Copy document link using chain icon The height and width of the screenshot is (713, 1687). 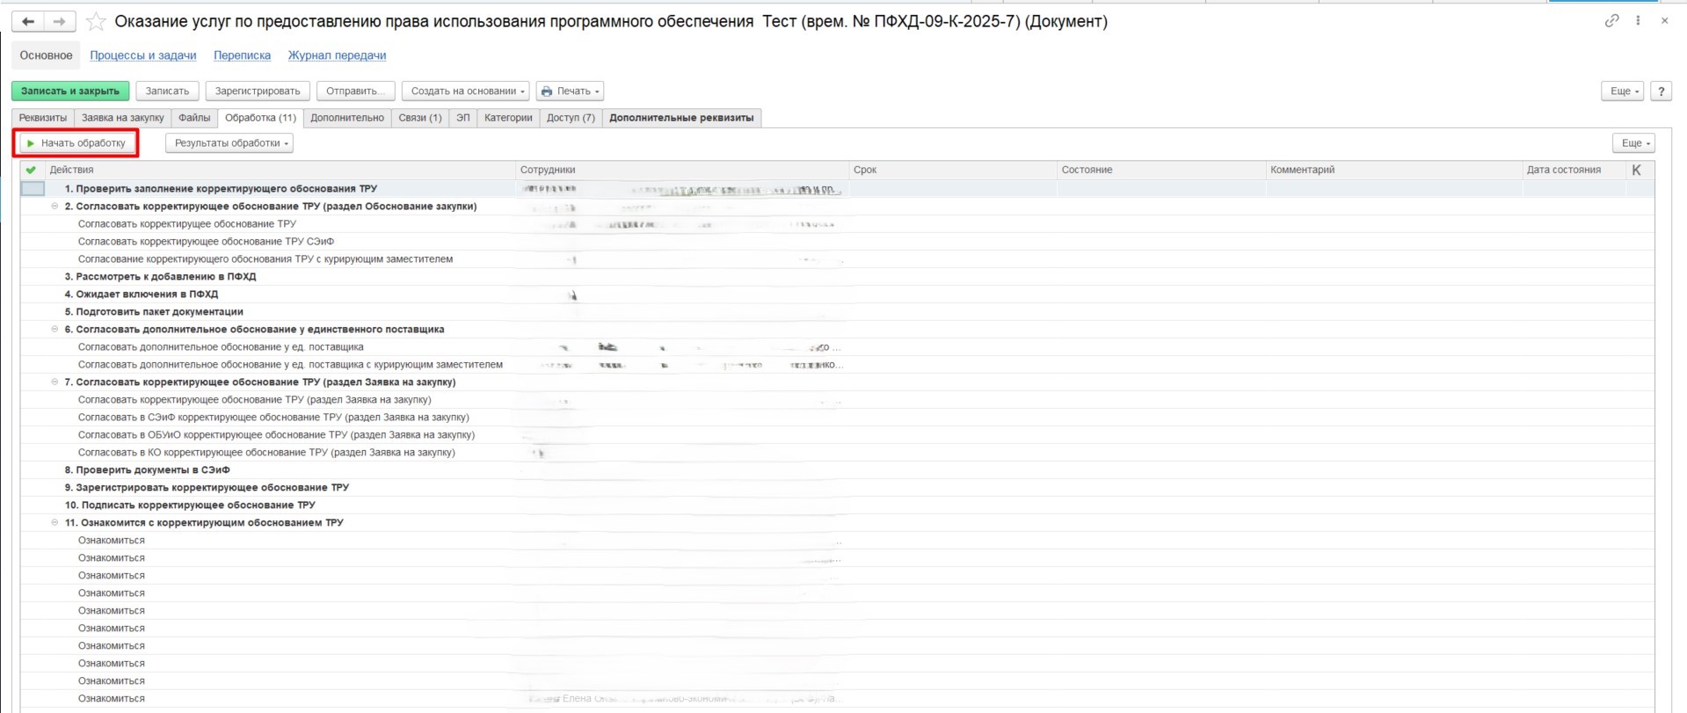click(x=1611, y=20)
